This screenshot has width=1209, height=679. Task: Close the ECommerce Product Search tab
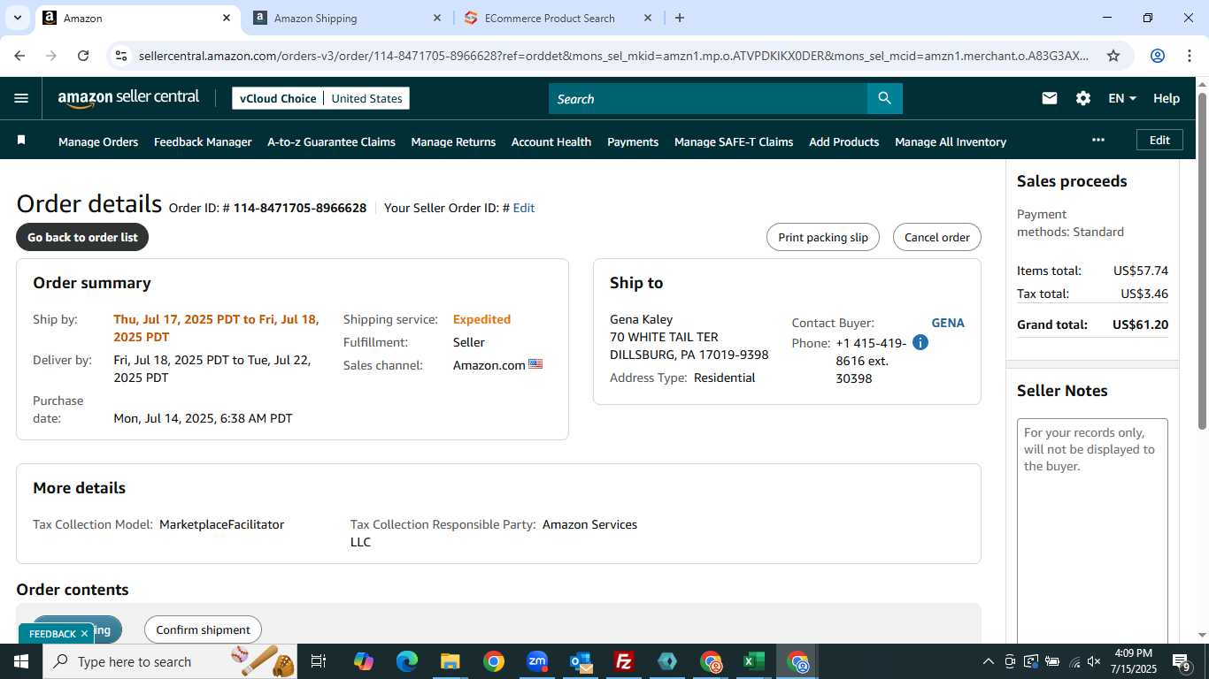click(x=648, y=18)
